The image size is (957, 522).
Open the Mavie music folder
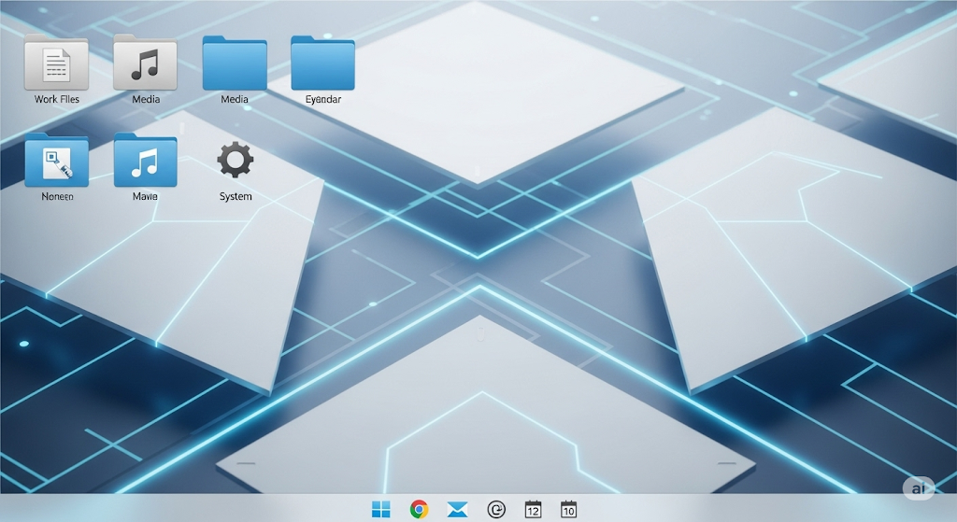[x=145, y=160]
